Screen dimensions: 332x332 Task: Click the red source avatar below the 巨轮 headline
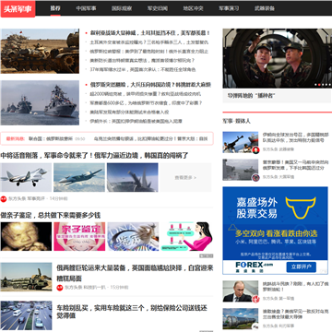60,288
